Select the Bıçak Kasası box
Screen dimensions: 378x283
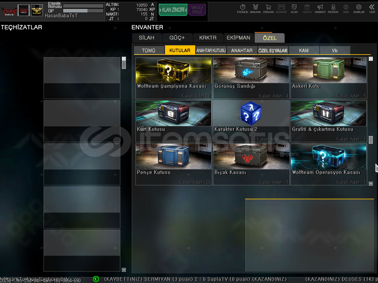pos(251,164)
